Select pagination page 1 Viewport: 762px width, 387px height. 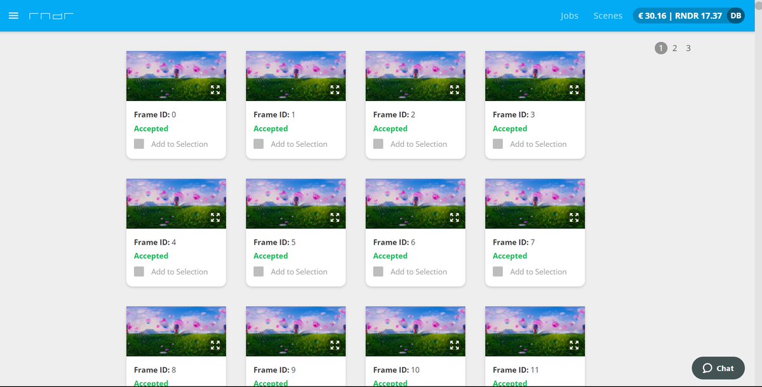(661, 48)
